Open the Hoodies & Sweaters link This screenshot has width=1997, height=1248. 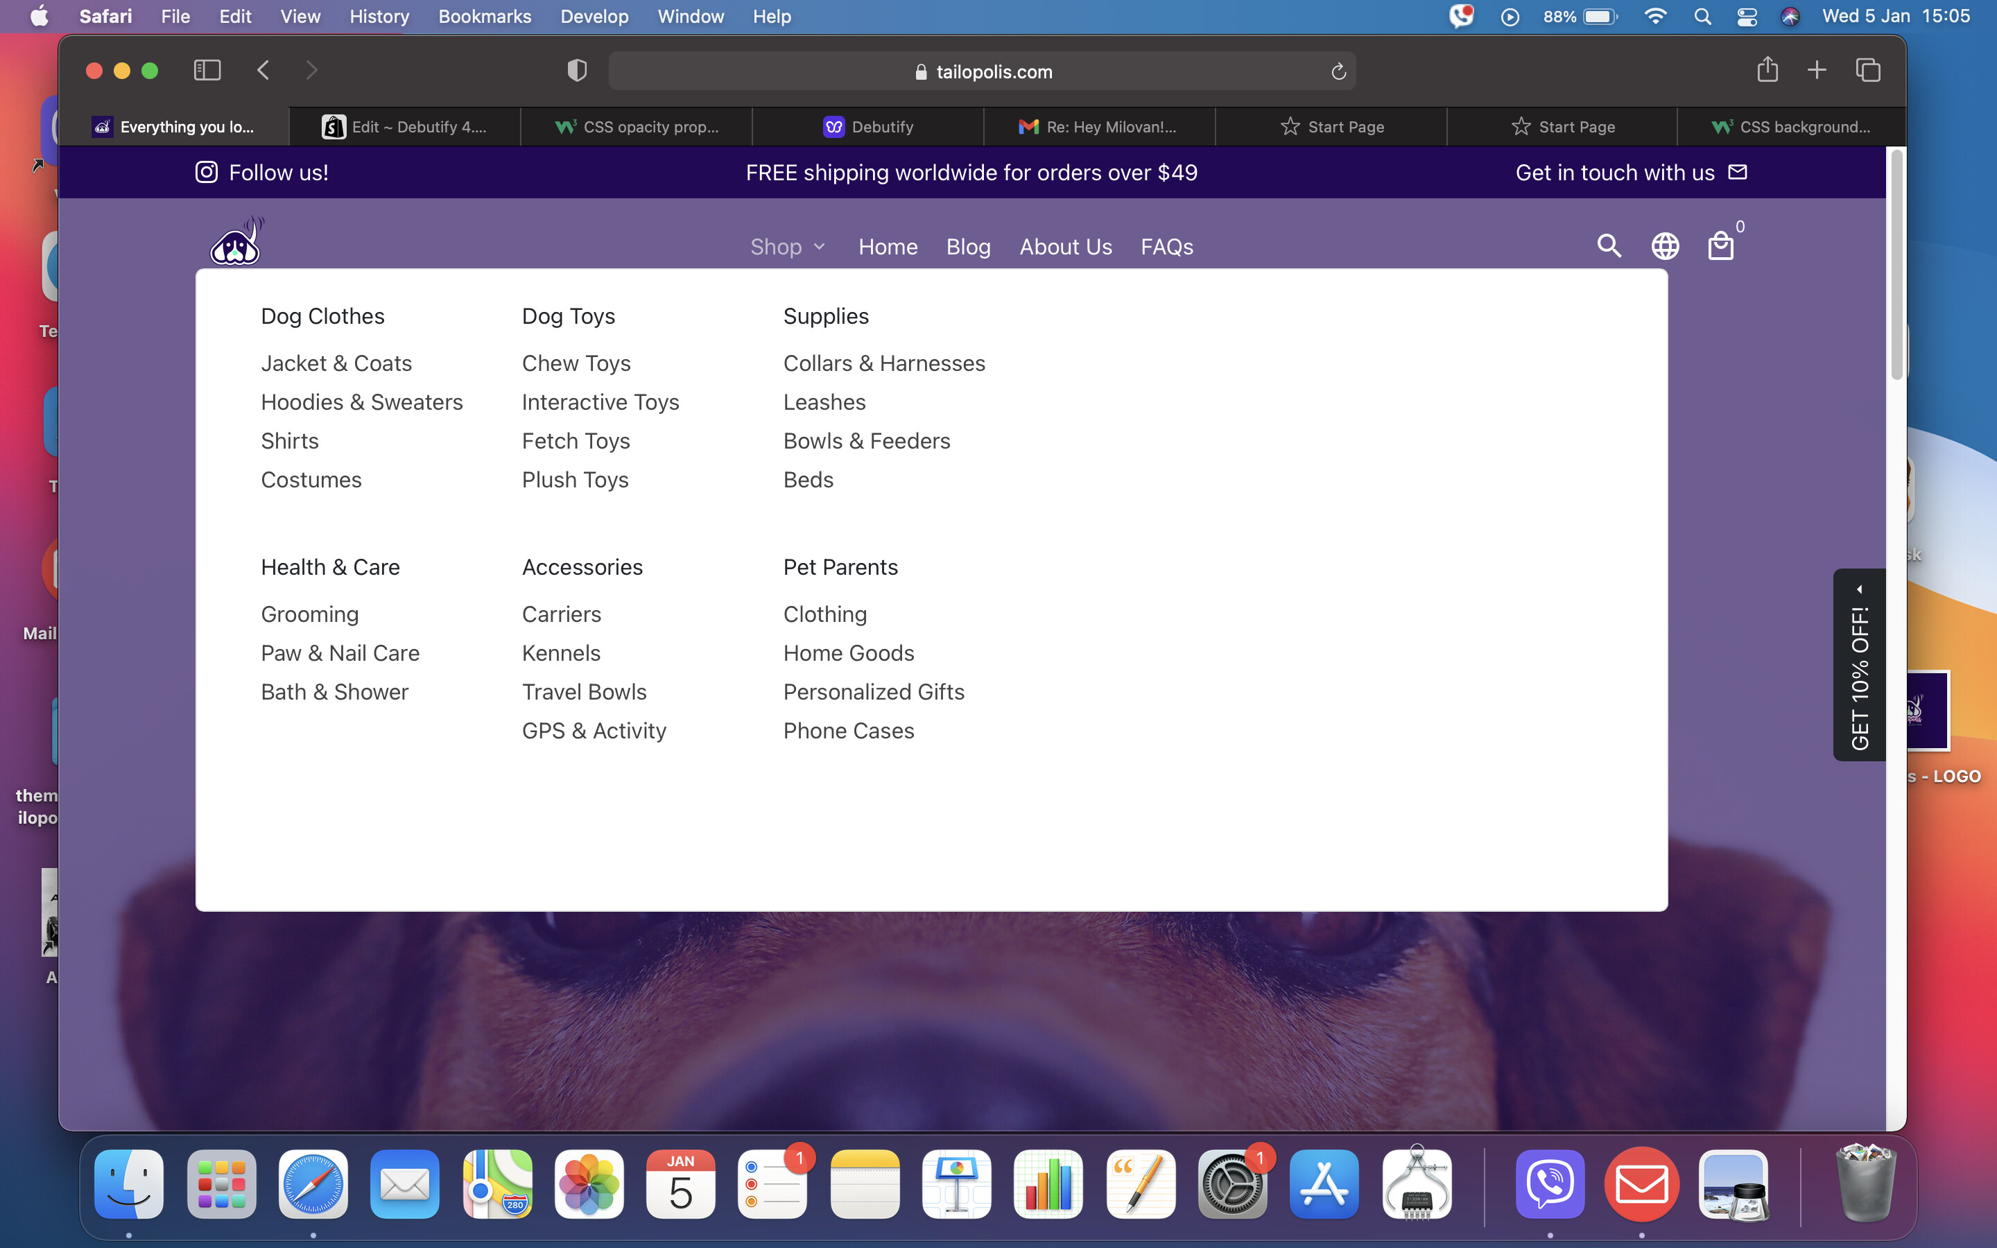click(x=361, y=402)
